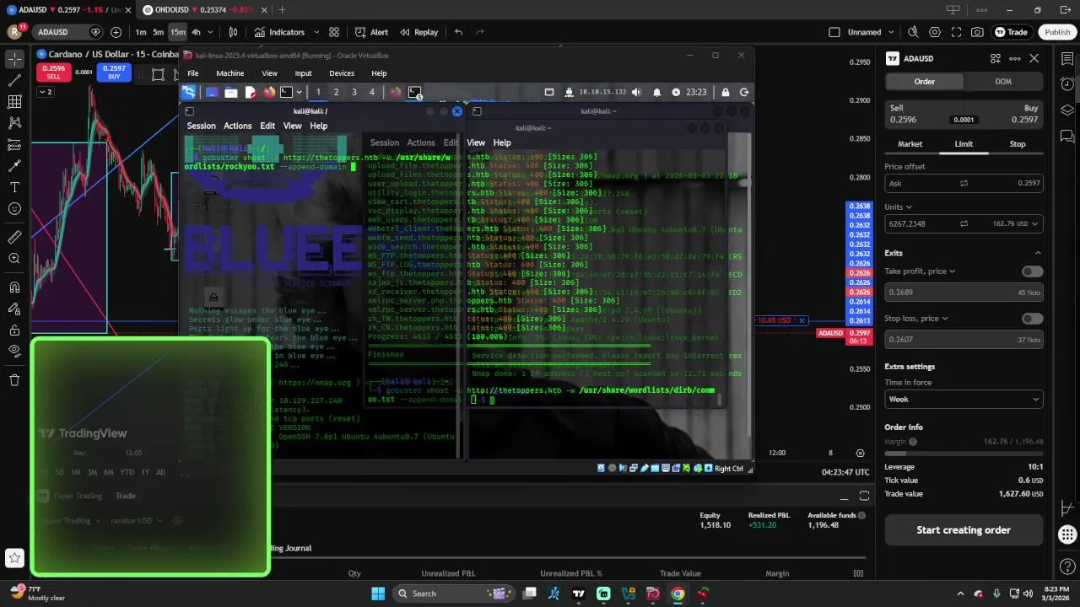Select the trend line drawing tool
The image size is (1080, 607).
tap(14, 81)
